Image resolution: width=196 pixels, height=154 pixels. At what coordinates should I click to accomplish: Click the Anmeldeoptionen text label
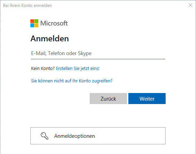click(x=75, y=136)
